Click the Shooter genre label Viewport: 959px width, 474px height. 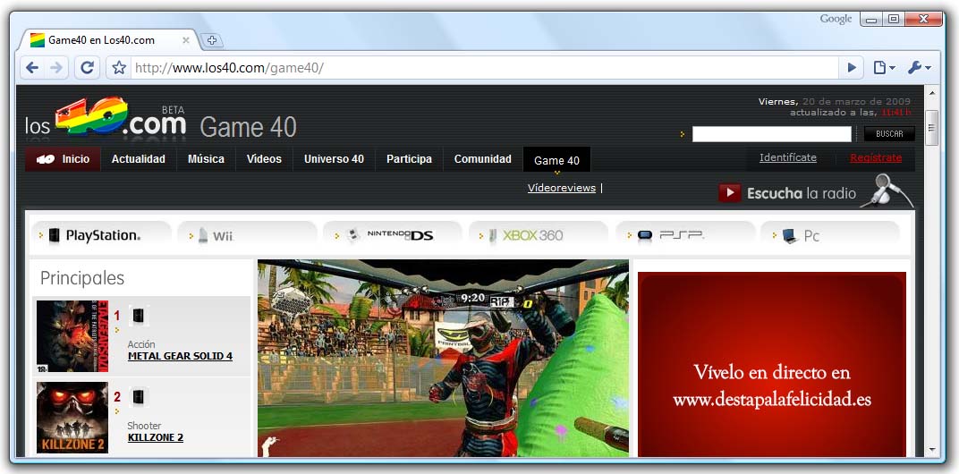click(144, 426)
